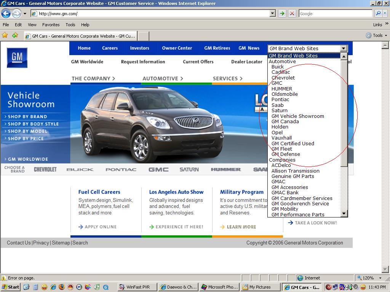Expand the AUTOMOTIVE section
Image resolution: width=390 pixels, height=292 pixels.
163,78
